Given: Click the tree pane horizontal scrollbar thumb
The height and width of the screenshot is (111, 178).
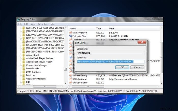Looking at the screenshot, I should [45, 87].
